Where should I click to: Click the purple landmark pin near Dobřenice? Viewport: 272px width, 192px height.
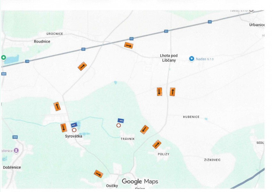coord(16,150)
